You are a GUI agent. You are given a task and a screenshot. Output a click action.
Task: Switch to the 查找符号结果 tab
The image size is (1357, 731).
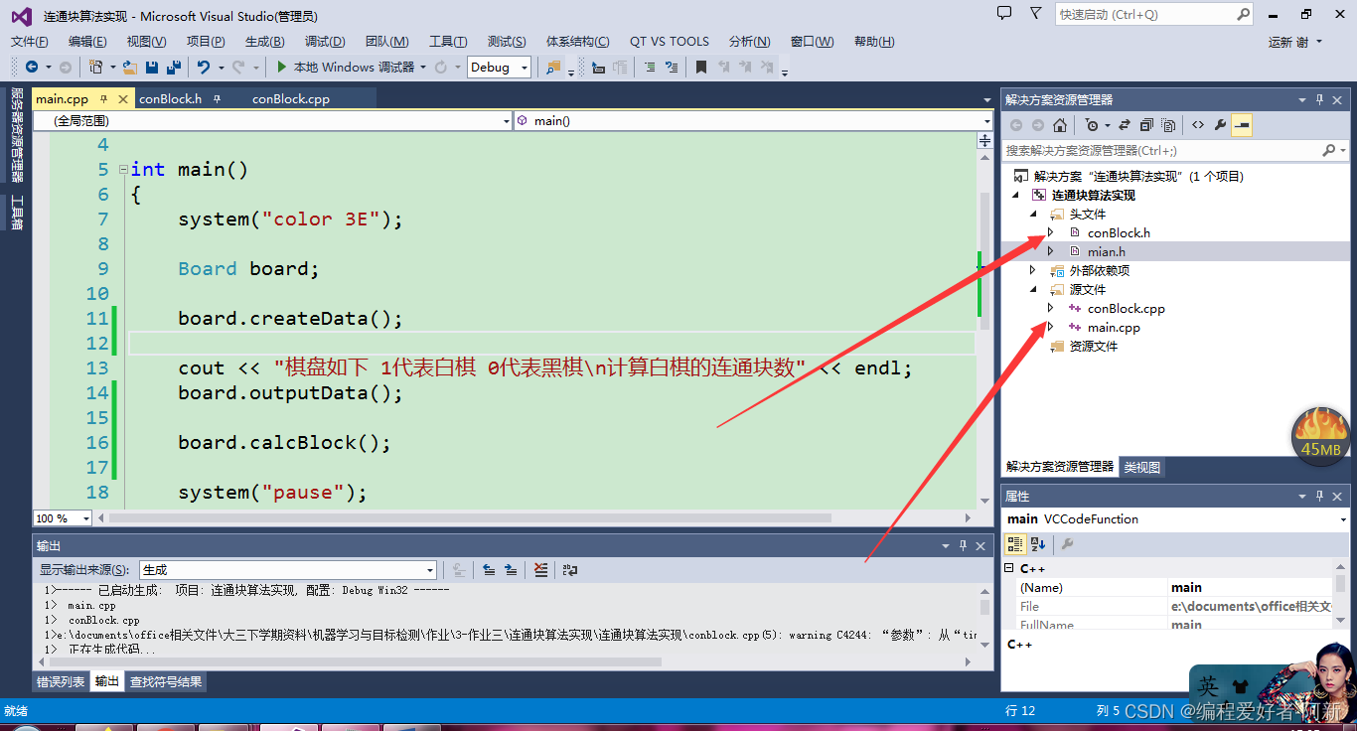pos(166,681)
